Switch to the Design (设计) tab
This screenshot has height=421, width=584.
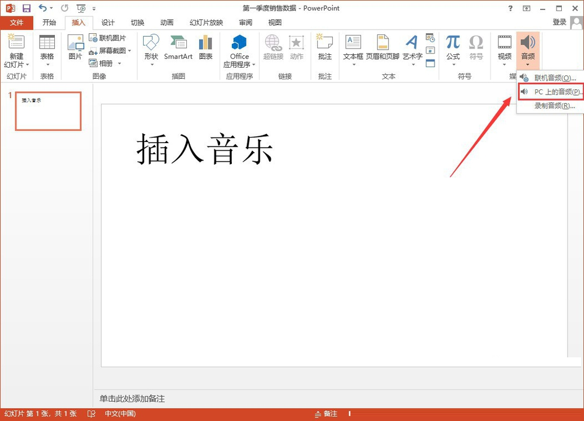click(108, 22)
